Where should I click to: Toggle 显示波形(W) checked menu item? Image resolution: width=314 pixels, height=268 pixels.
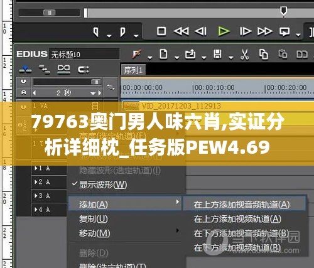coord(126,185)
